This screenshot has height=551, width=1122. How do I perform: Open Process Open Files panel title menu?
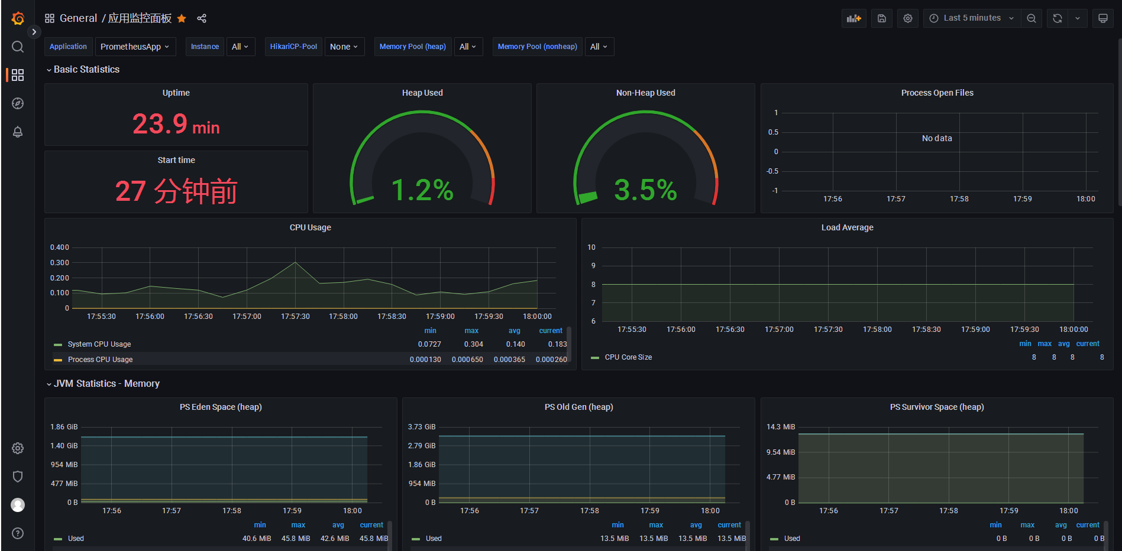(937, 93)
